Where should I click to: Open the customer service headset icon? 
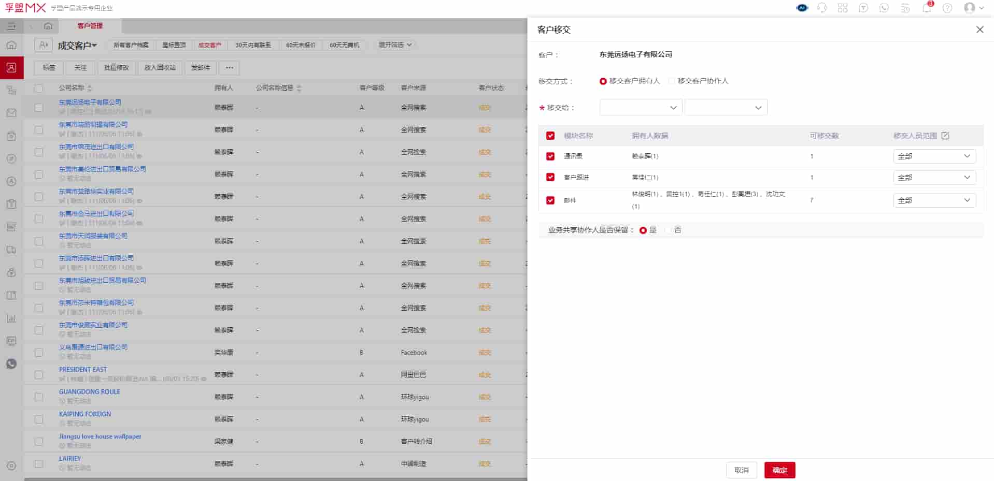point(822,8)
